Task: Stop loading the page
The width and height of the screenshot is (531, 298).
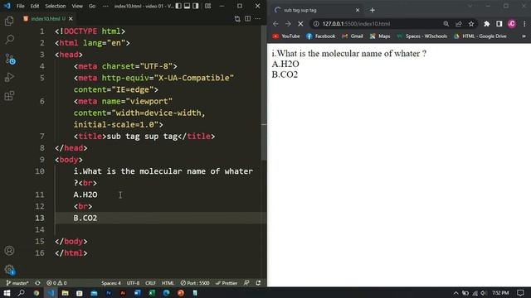Action: (x=300, y=24)
